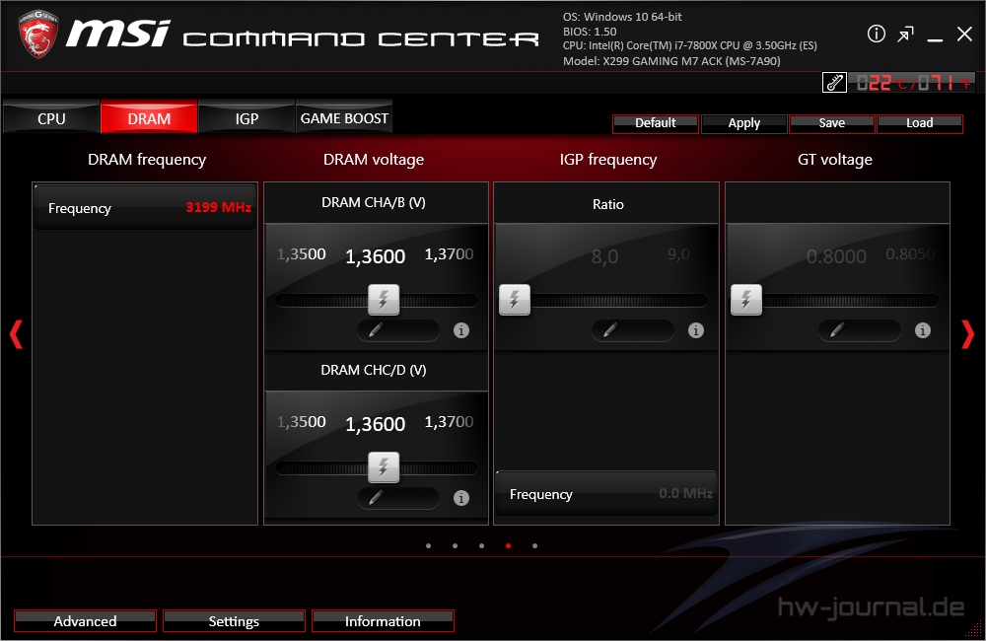Click the undock arrow icon in title bar
Viewport: 986px width, 641px height.
[x=905, y=34]
